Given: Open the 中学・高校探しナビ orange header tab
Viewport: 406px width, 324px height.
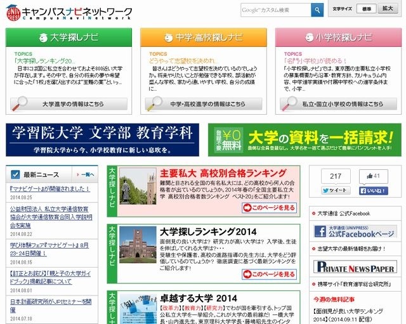Looking at the screenshot, I should (204, 37).
